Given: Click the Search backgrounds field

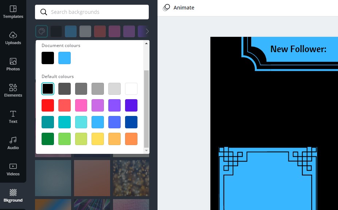Looking at the screenshot, I should pyautogui.click(x=92, y=12).
